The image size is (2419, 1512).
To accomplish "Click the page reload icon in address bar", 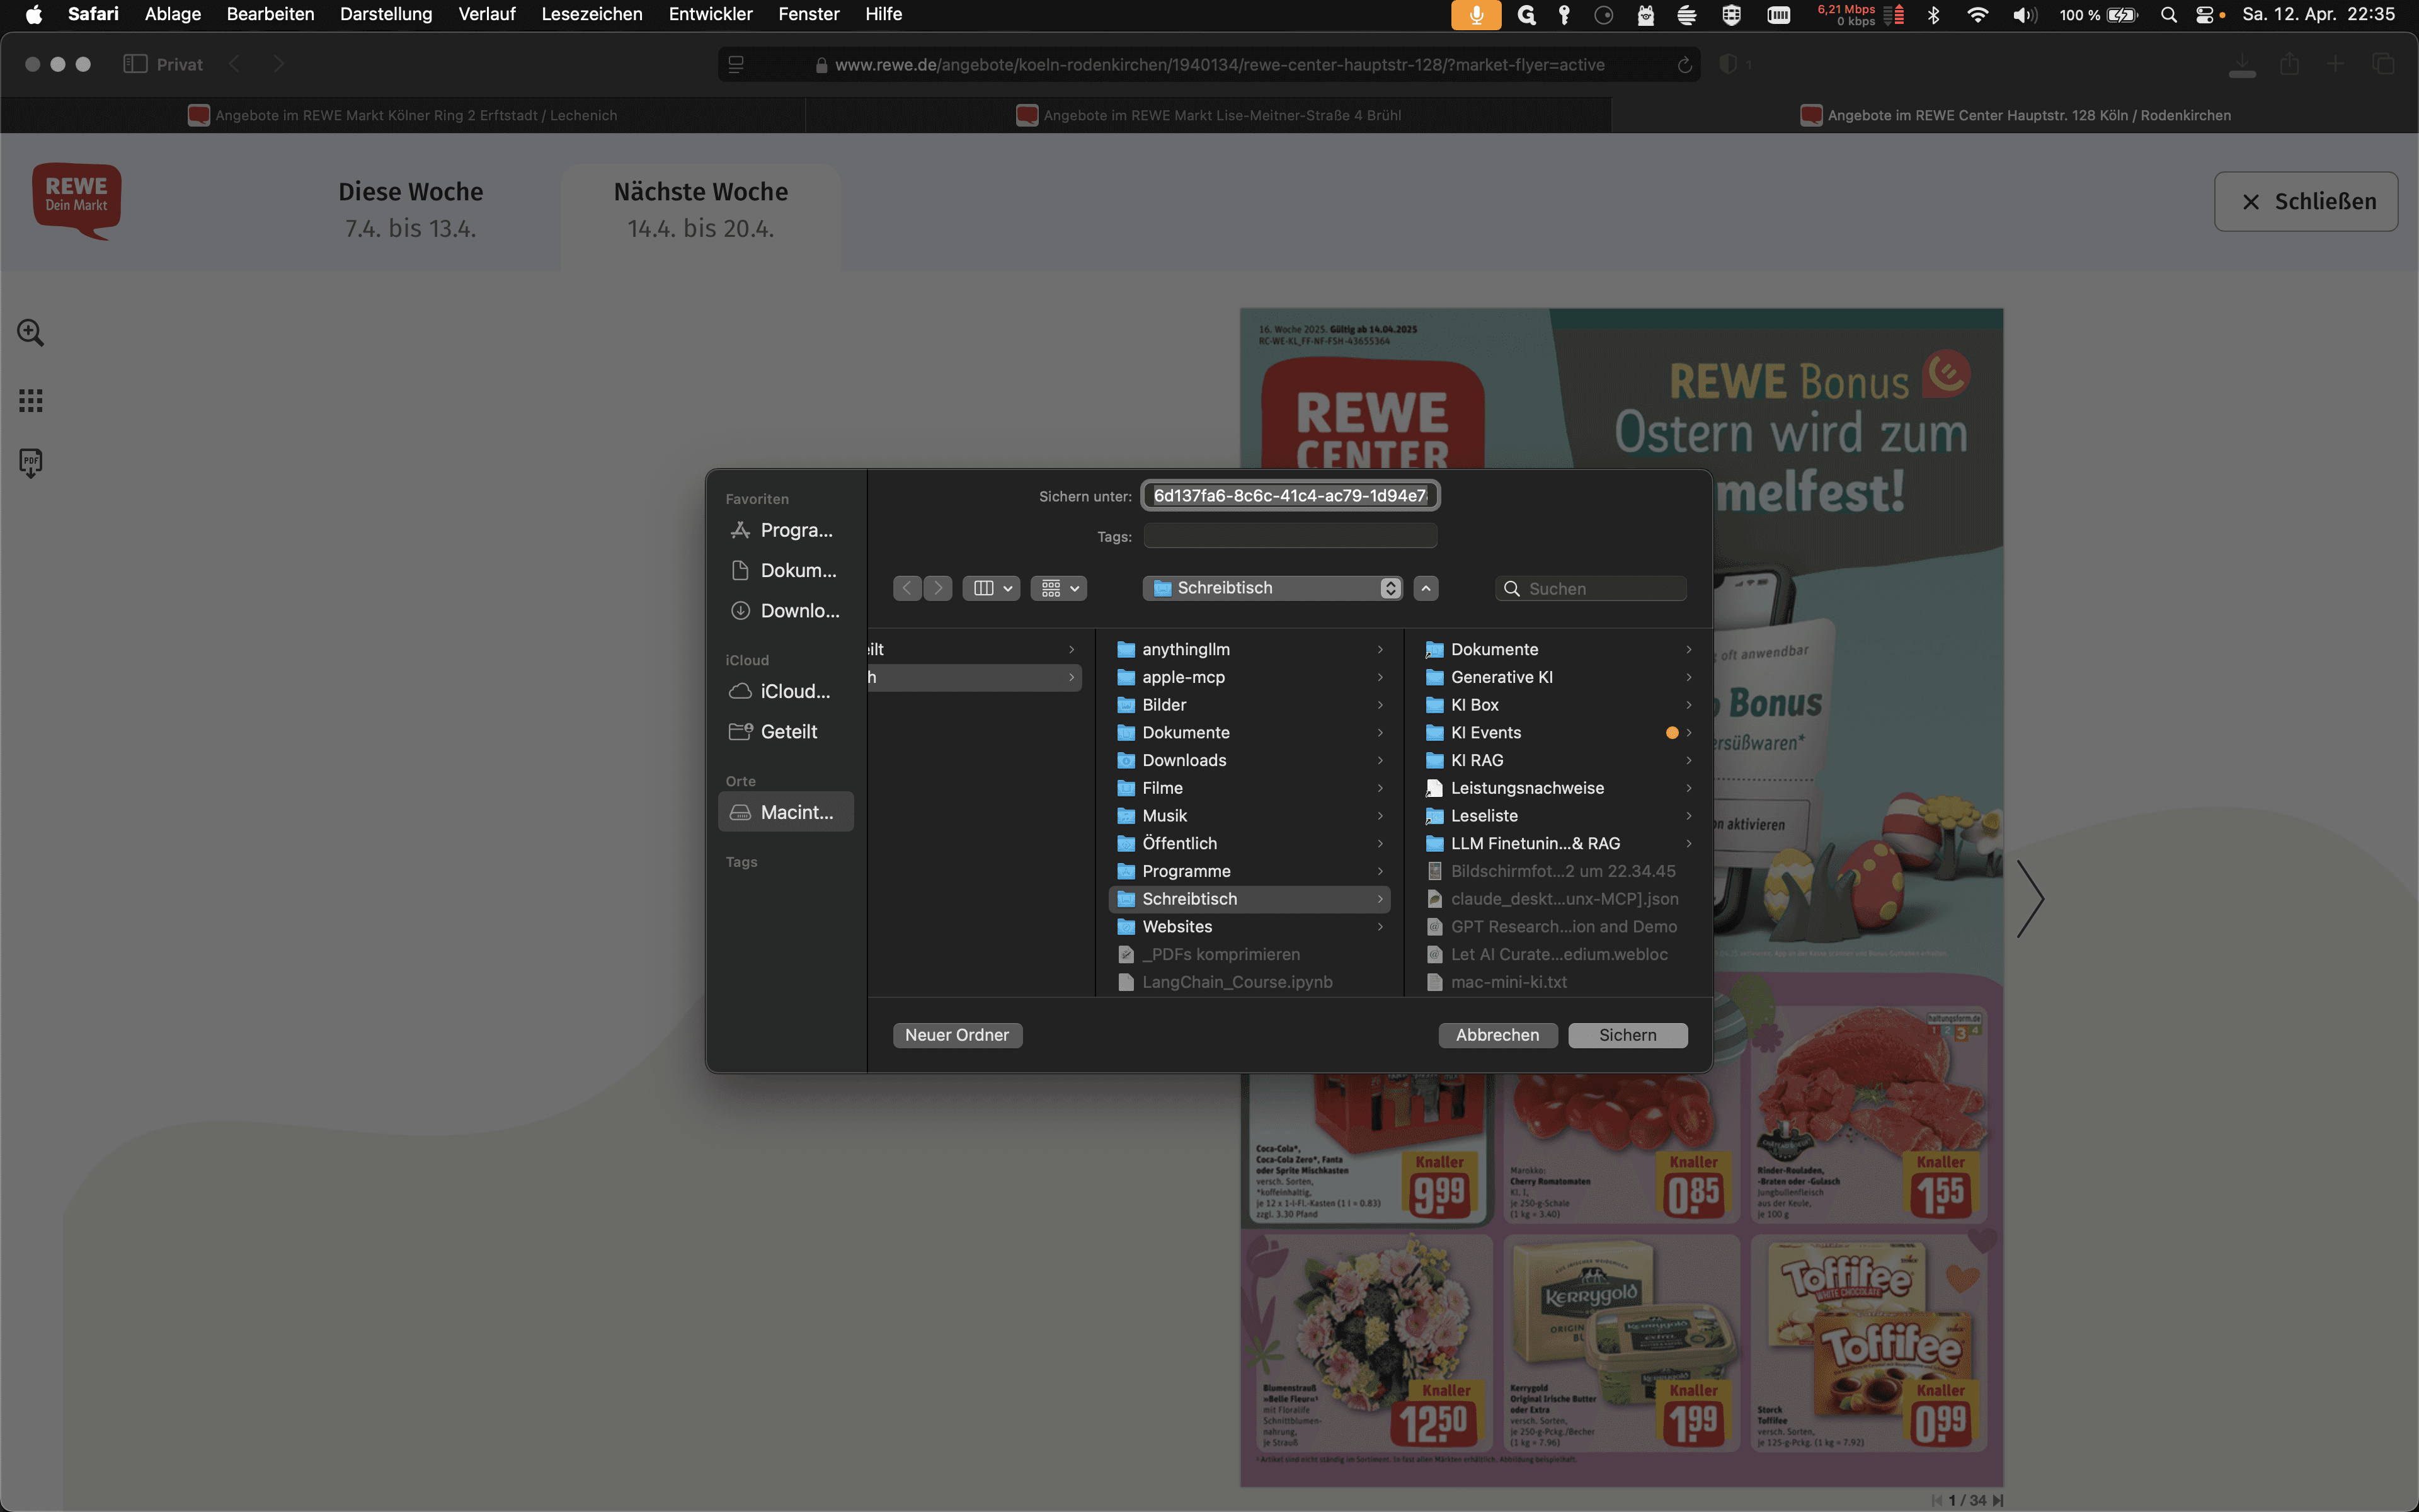I will [1684, 65].
